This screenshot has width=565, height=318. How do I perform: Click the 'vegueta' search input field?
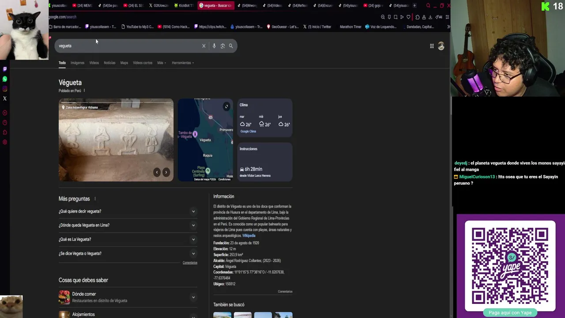(128, 46)
